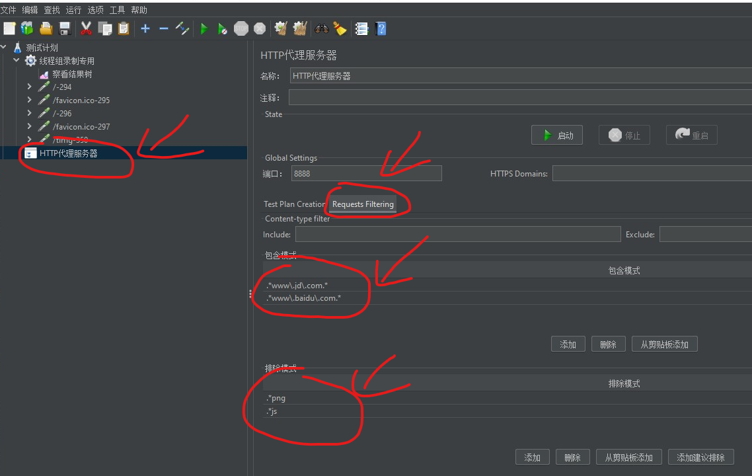Select the .*js exclude pattern row
Viewport: 752px width, 476px height.
[x=508, y=411]
